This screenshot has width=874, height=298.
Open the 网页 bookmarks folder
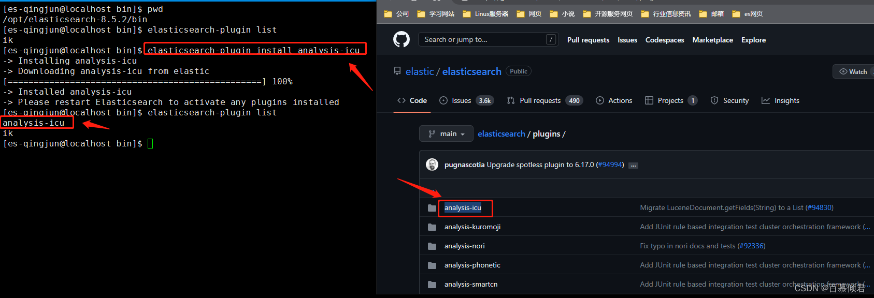click(x=529, y=14)
